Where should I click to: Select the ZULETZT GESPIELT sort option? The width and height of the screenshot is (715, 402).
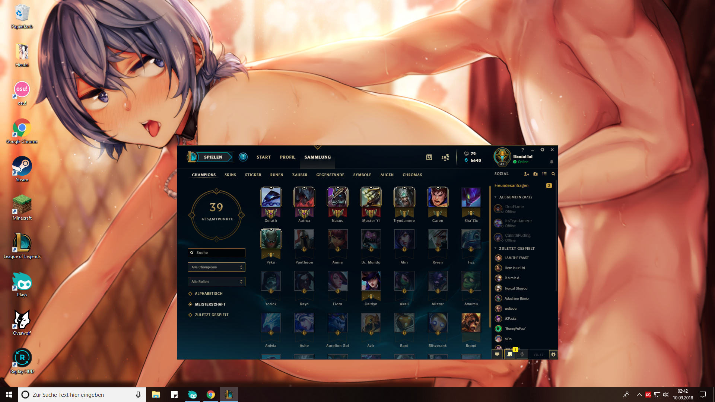pos(209,315)
